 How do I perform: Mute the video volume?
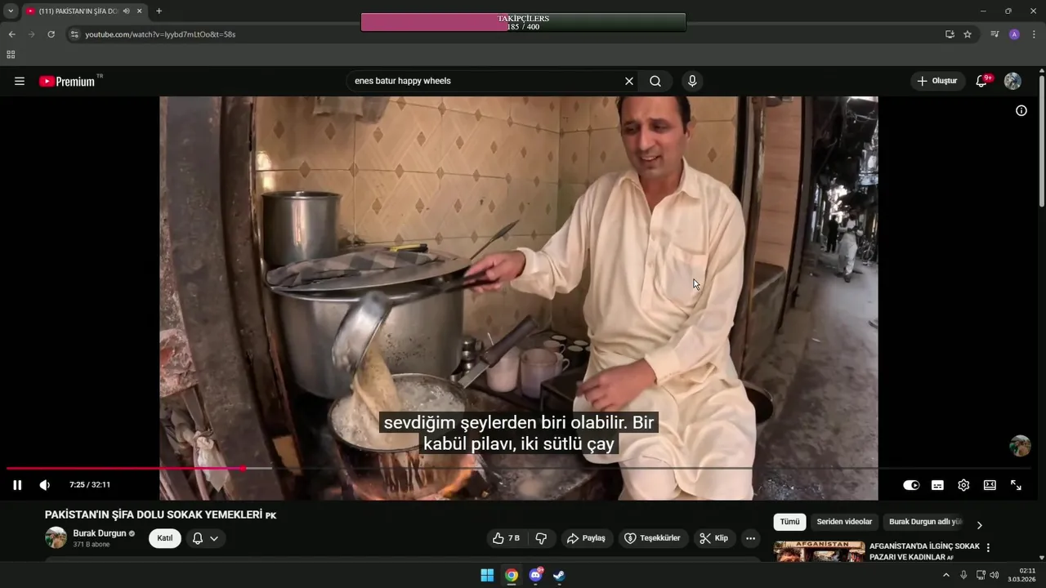click(45, 485)
